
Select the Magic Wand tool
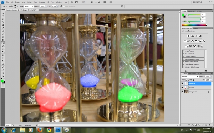[3, 22]
